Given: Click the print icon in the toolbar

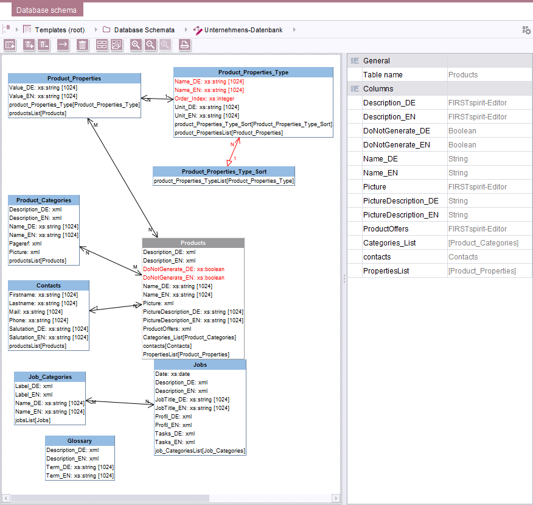Looking at the screenshot, I should [x=184, y=44].
